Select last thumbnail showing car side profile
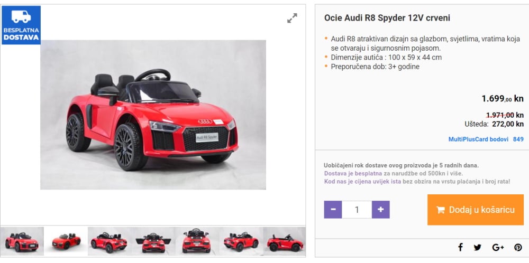 [x=285, y=241]
